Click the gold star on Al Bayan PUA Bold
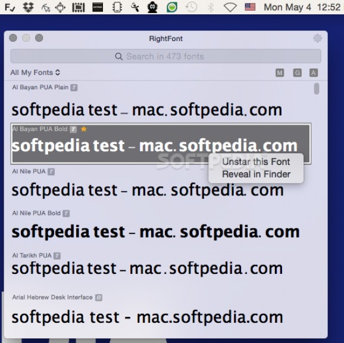The image size is (344, 343). [83, 129]
